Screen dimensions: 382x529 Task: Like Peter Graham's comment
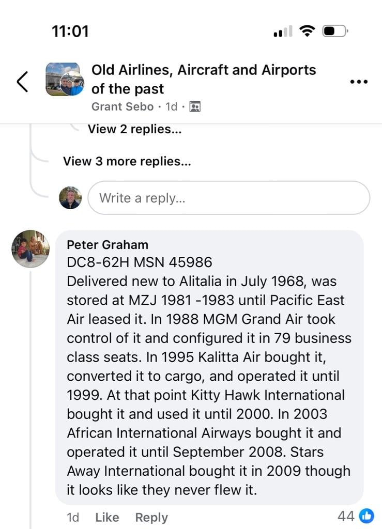tap(107, 517)
